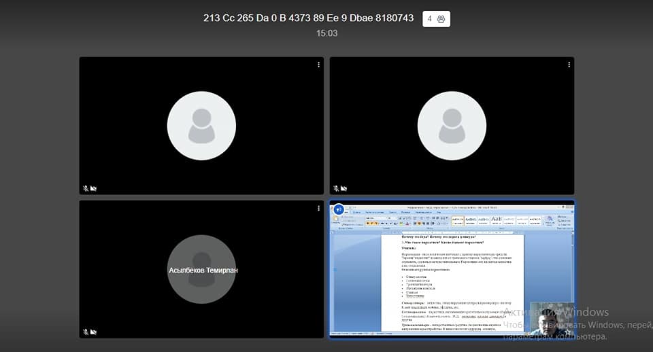Screen dimensions: 653x352
Task: Open three-dot menu on top-left participant tile
Action: [318, 65]
